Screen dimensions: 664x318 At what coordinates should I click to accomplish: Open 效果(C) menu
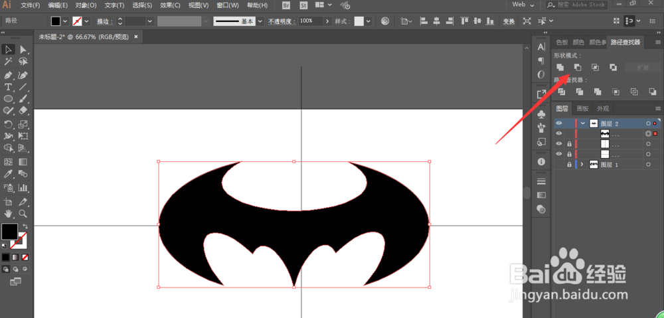click(170, 5)
